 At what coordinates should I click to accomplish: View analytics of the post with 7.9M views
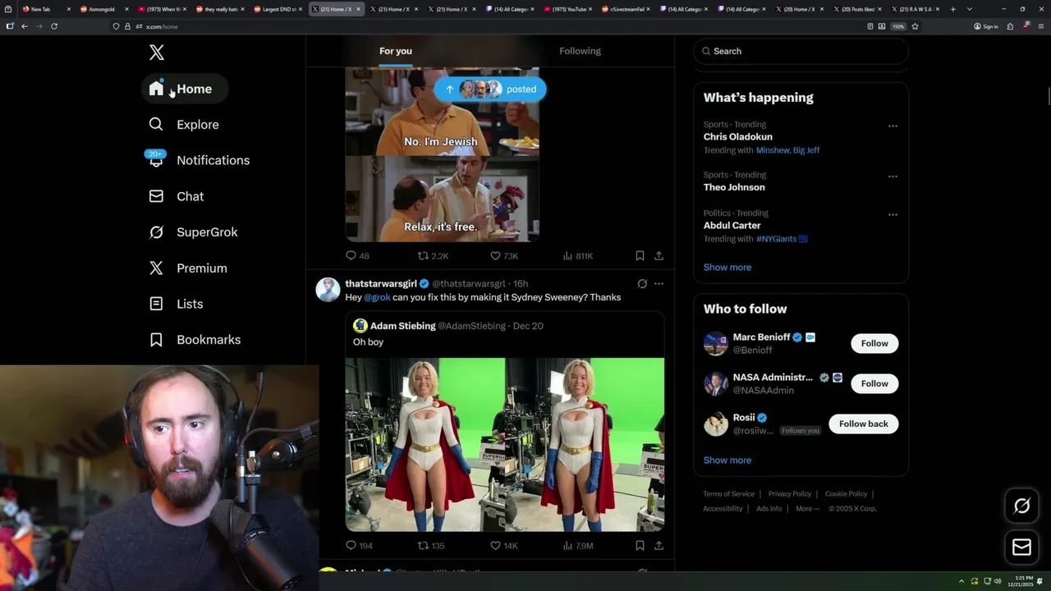(577, 546)
